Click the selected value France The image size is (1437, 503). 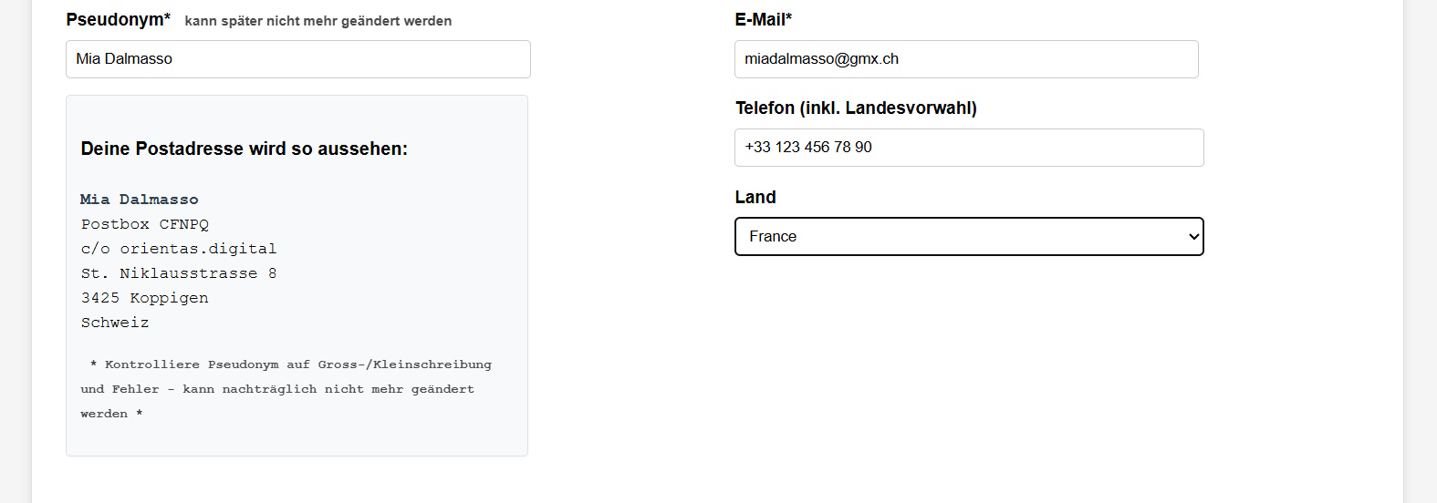click(x=773, y=237)
